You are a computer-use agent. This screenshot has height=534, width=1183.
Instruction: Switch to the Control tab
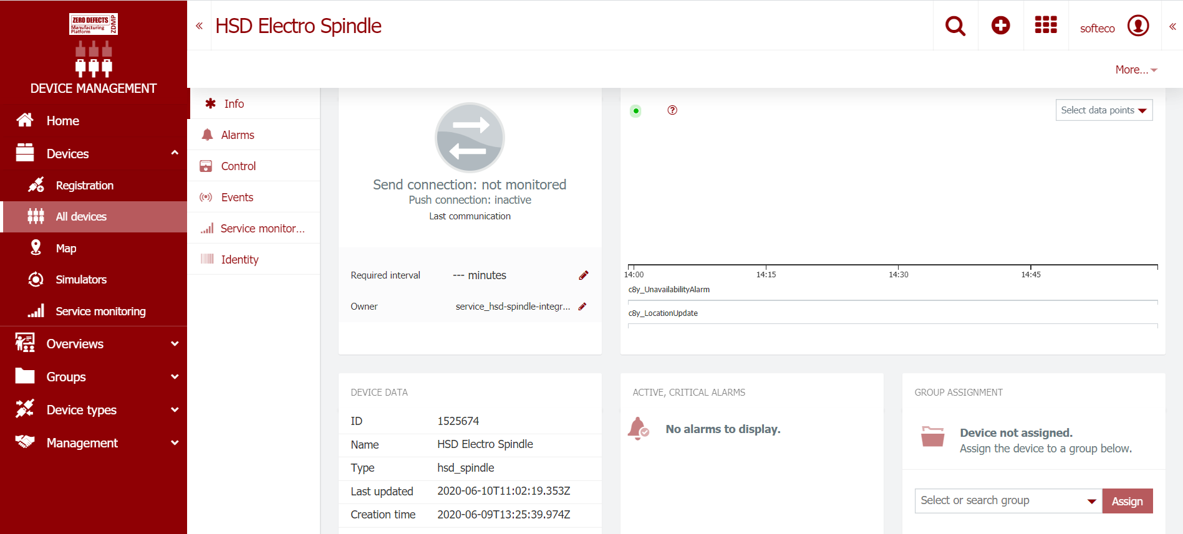(x=254, y=166)
